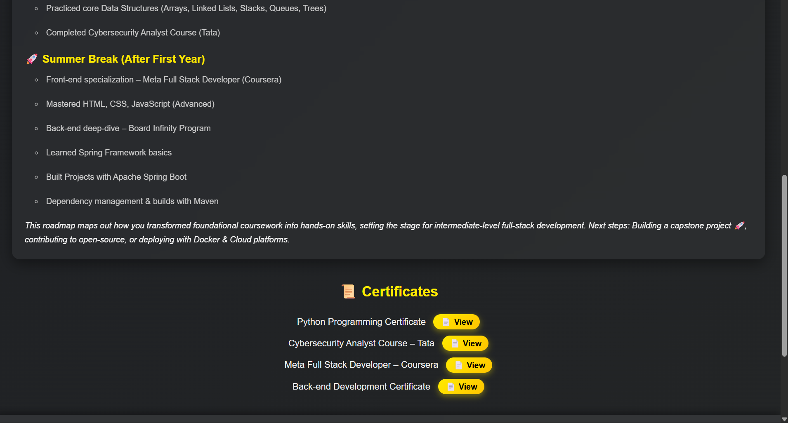The image size is (788, 423).
Task: Click the Certificates section heading
Action: 399,291
